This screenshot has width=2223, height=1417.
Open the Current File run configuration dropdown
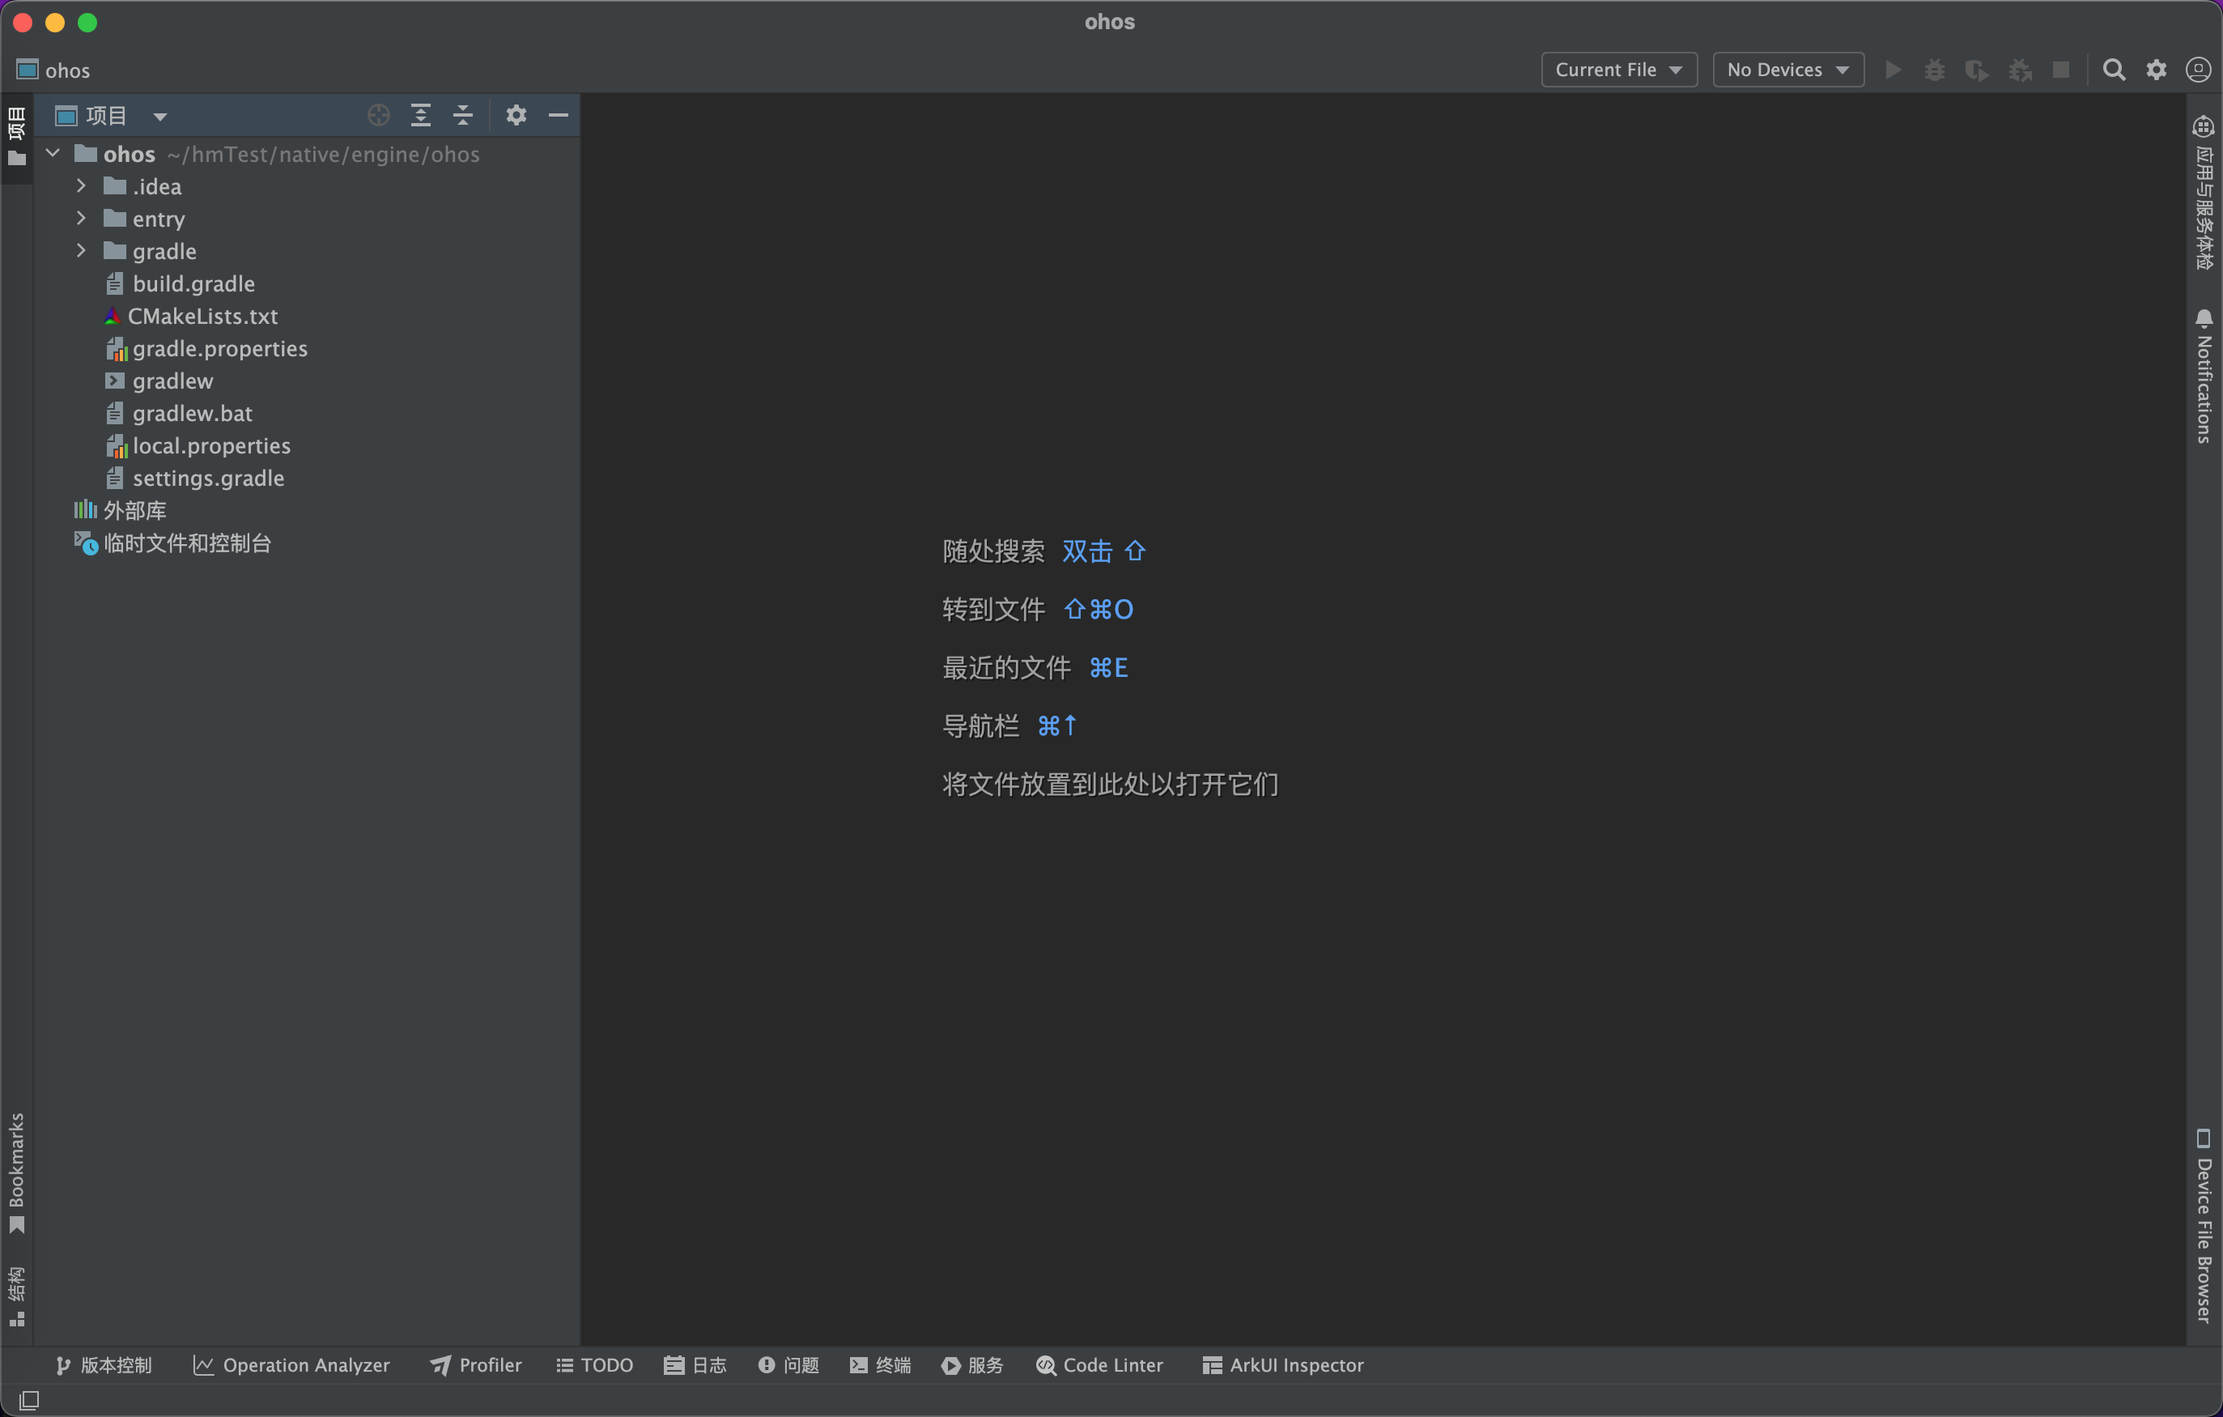click(x=1618, y=70)
